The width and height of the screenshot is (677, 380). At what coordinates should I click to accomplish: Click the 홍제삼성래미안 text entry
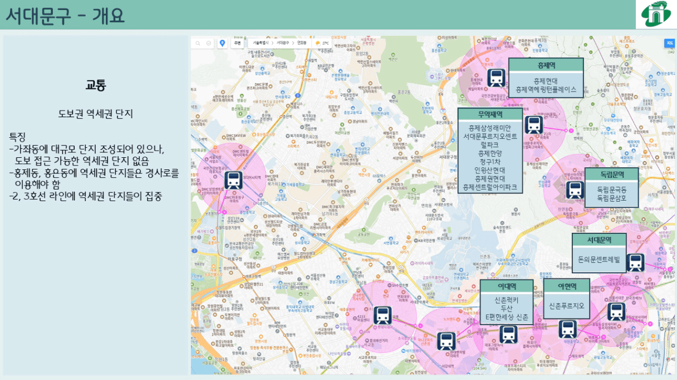[490, 128]
